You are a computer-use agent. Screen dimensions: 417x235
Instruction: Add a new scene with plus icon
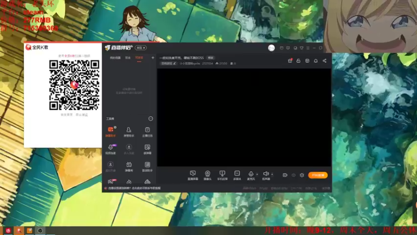[x=153, y=57]
